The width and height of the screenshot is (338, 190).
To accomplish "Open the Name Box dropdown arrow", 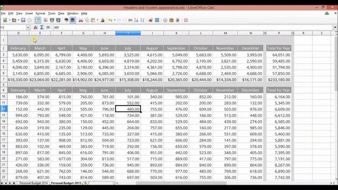I will pyautogui.click(x=28, y=27).
